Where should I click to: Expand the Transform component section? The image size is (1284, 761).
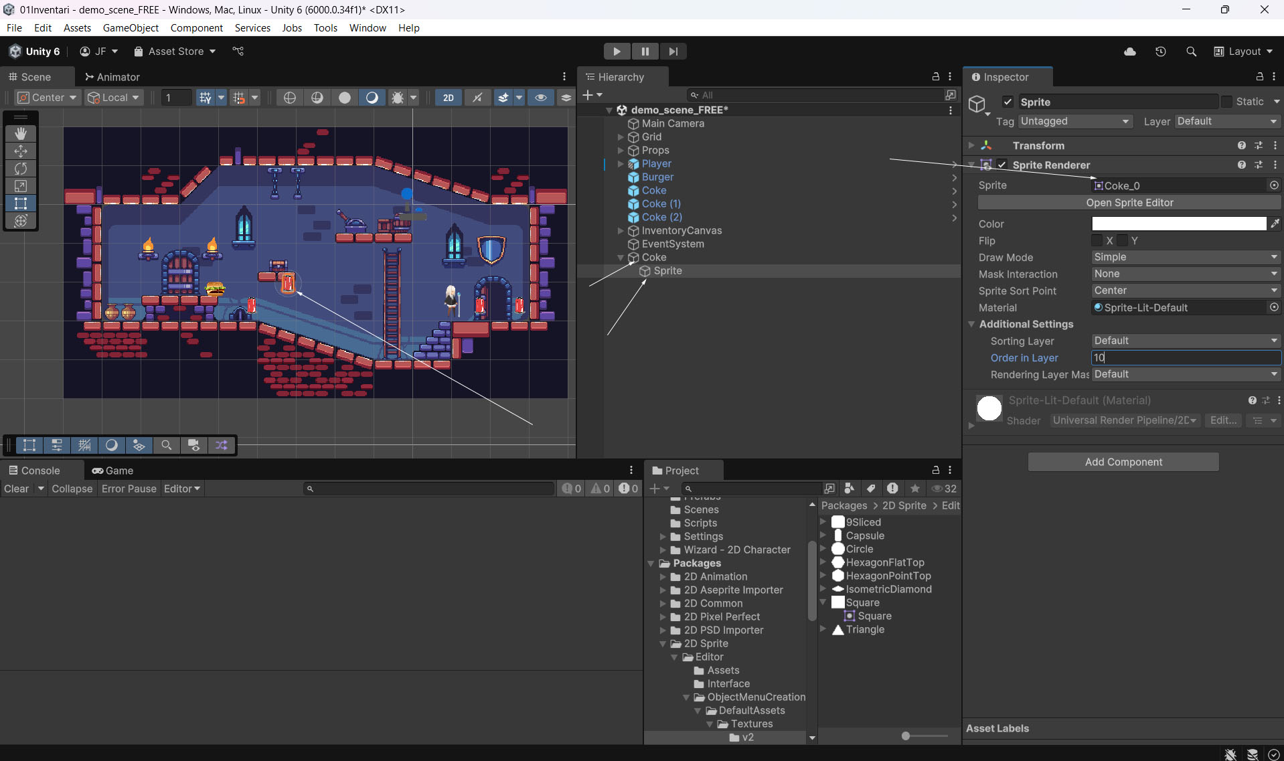[971, 145]
